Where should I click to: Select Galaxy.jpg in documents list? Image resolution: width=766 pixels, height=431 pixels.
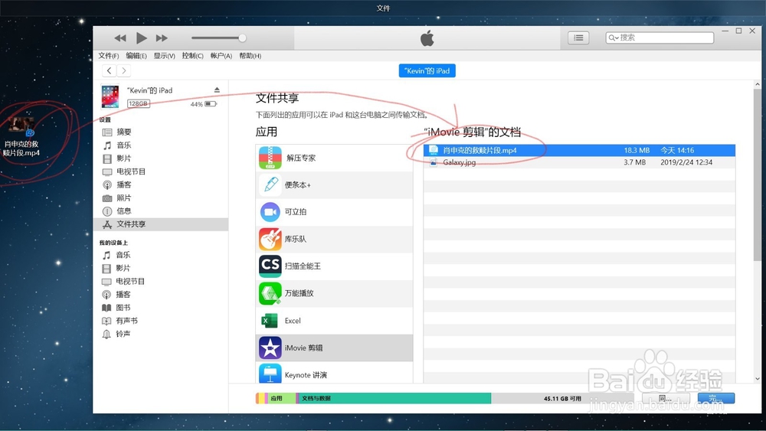pos(579,162)
